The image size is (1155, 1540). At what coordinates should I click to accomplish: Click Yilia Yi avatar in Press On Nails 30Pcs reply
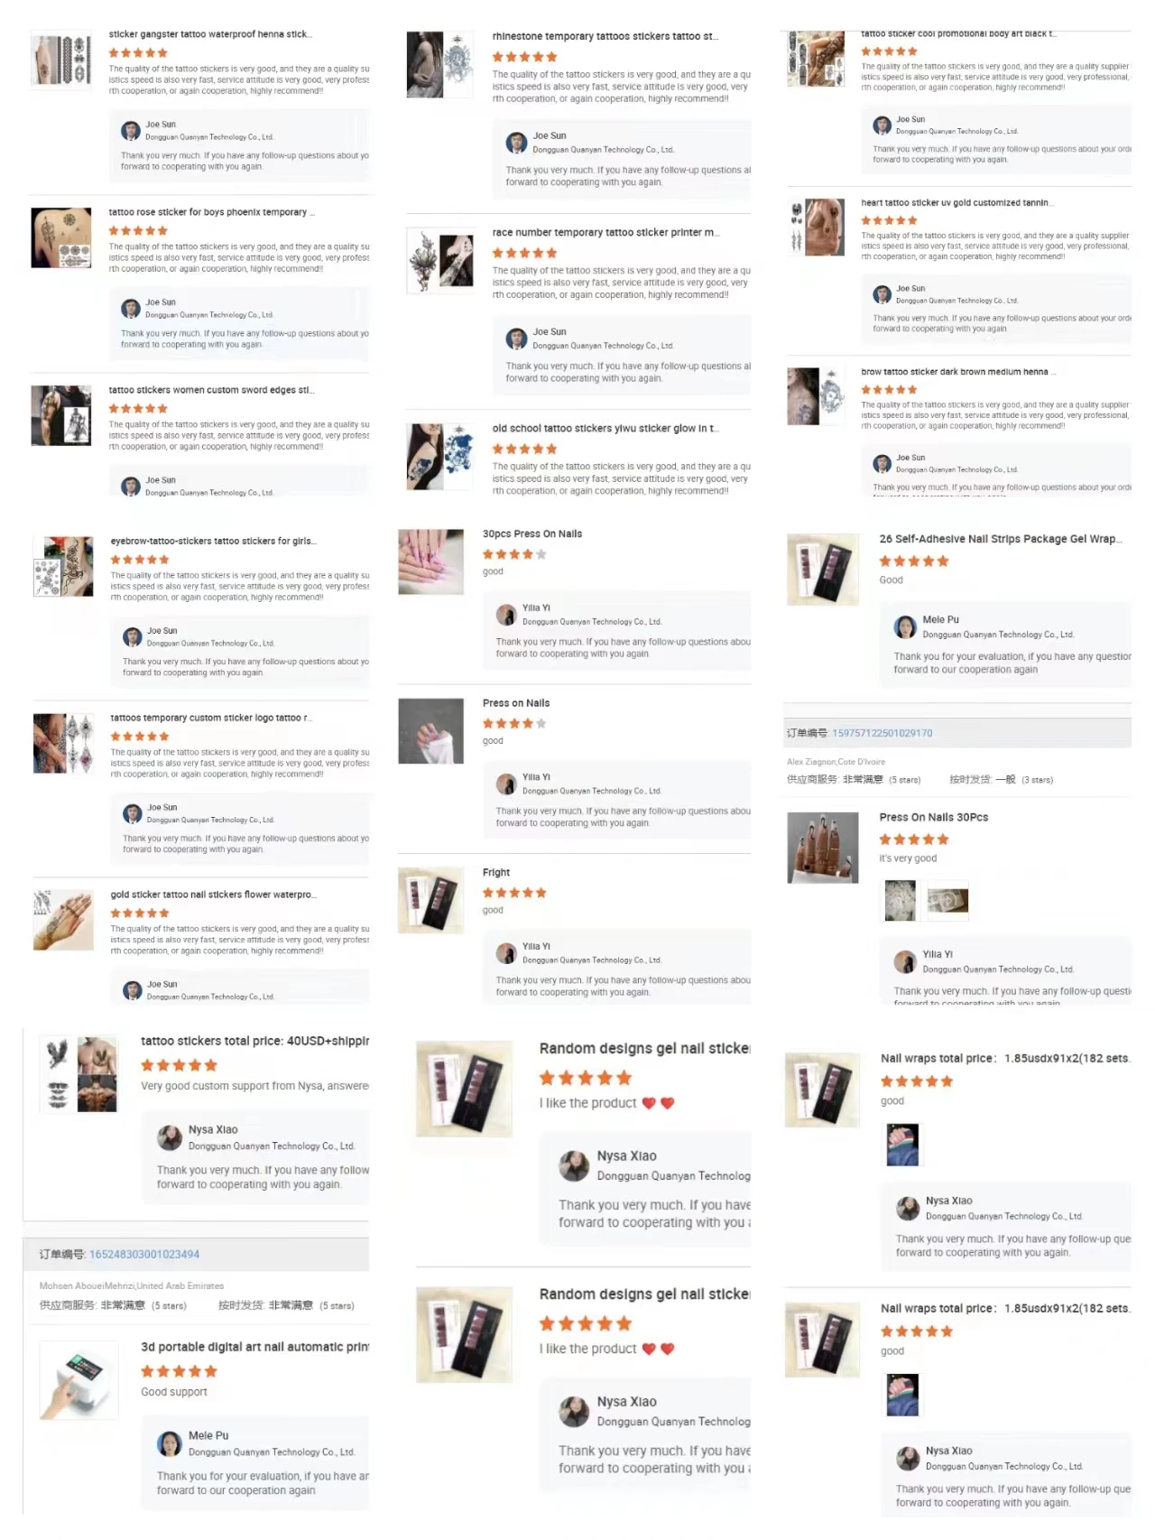(x=905, y=961)
